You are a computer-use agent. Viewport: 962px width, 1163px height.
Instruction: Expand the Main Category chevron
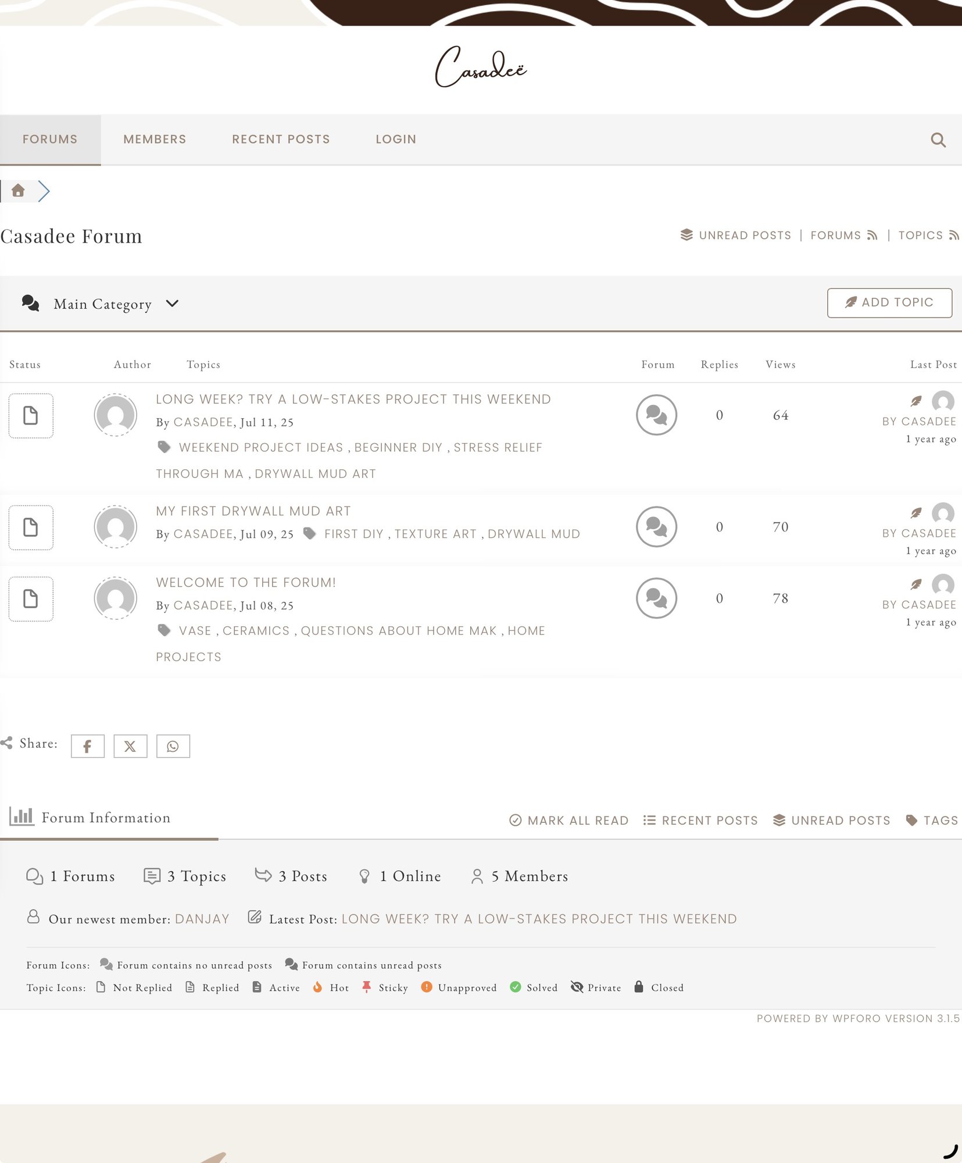tap(172, 304)
